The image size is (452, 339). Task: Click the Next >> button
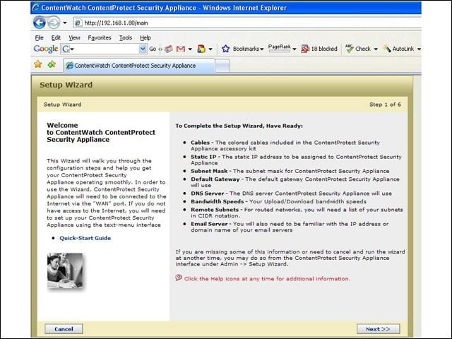tap(379, 329)
